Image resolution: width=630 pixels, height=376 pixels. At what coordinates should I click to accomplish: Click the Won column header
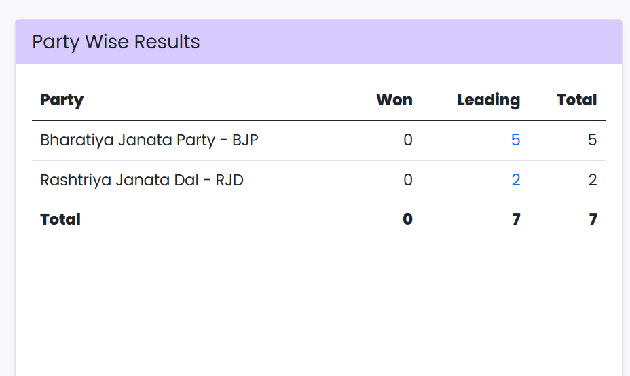[394, 100]
